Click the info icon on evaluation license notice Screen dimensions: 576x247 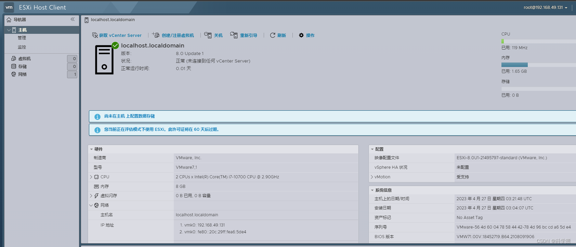click(97, 130)
